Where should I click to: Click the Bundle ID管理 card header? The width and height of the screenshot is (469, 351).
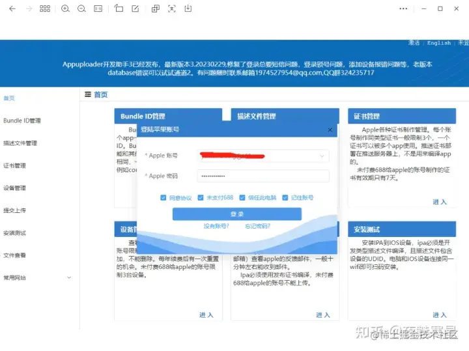[169, 116]
